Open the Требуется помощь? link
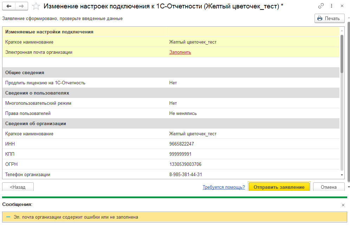The height and width of the screenshot is (226, 350). 223,187
